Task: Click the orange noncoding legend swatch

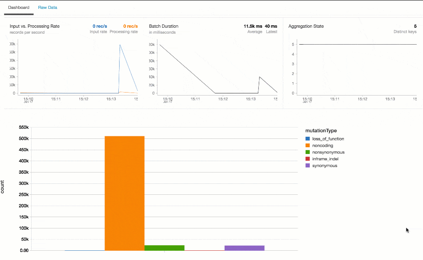Action: [x=308, y=146]
